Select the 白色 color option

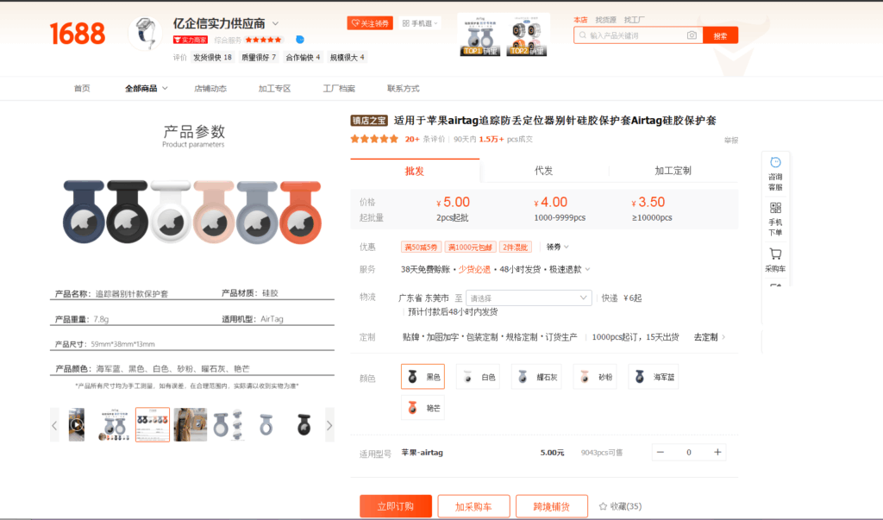tap(478, 377)
